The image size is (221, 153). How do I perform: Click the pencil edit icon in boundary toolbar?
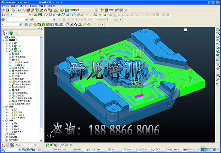point(78,15)
